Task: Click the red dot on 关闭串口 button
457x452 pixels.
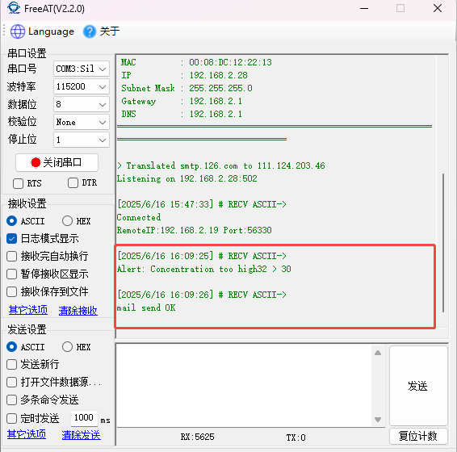Action: coord(36,162)
